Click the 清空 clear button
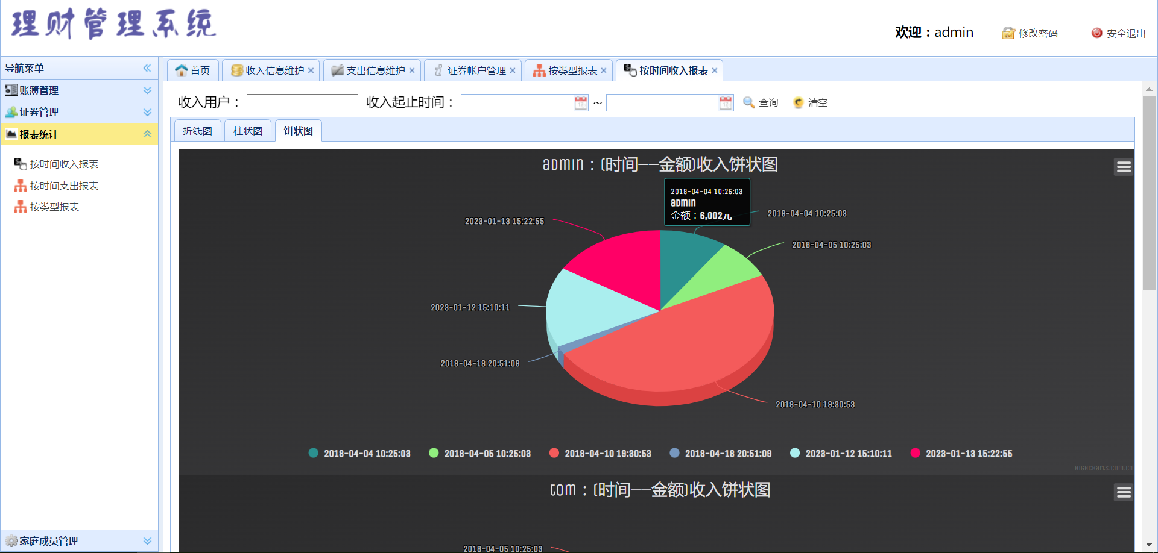The image size is (1158, 553). tap(810, 102)
